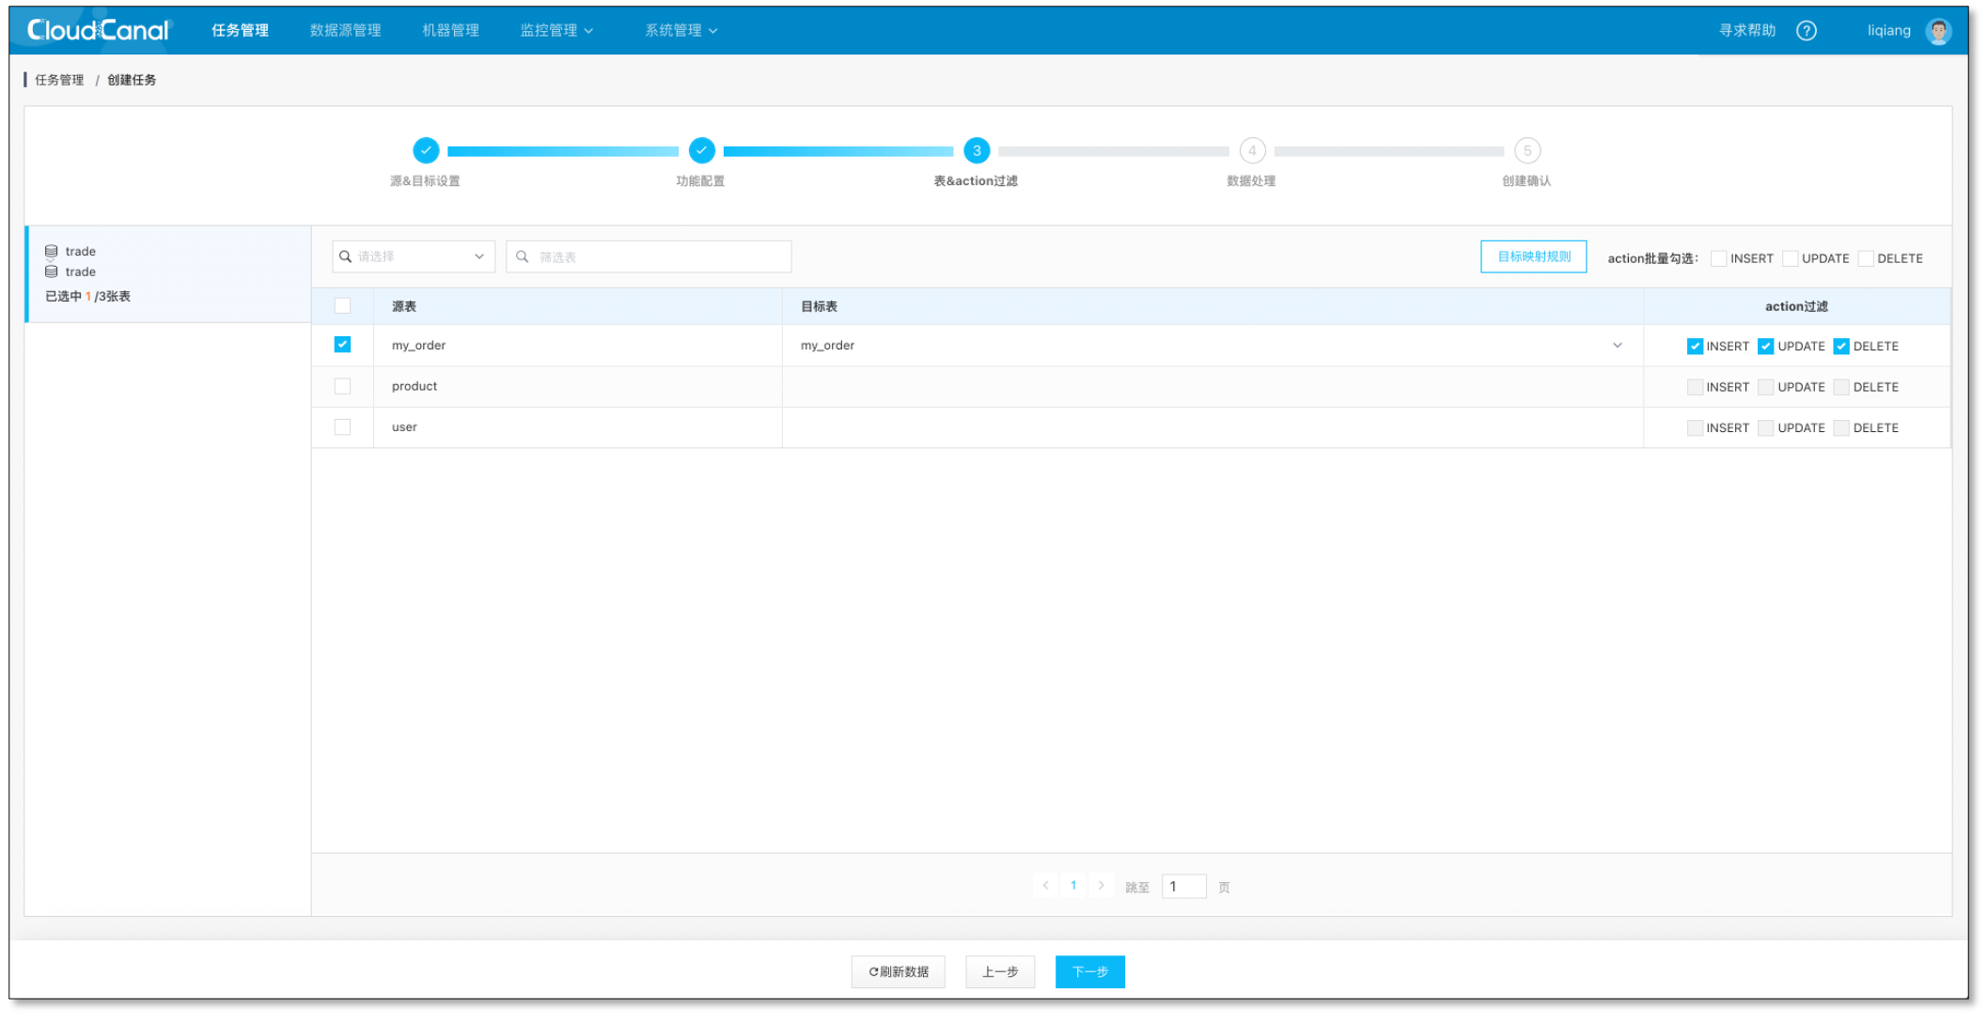The image size is (1987, 1022).
Task: Click the liqiang user avatar
Action: click(x=1937, y=31)
